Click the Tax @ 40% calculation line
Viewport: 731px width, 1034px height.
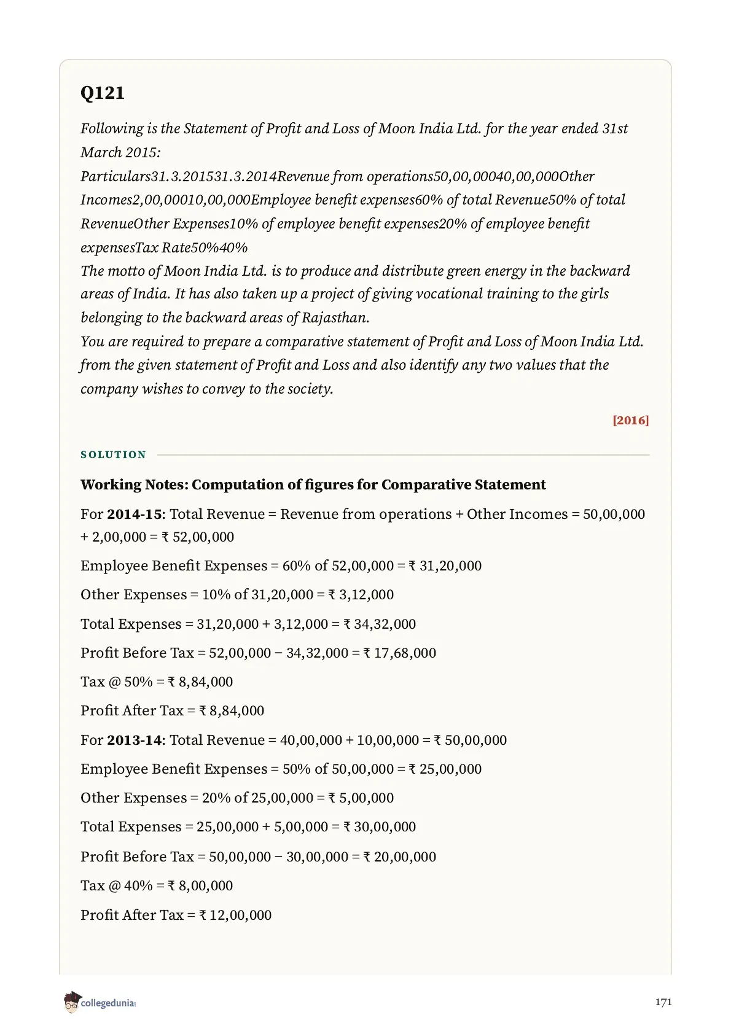157,885
